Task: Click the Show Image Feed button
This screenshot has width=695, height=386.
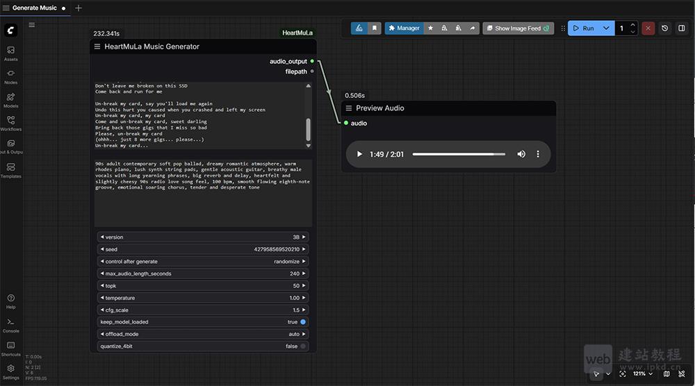Action: (x=517, y=28)
